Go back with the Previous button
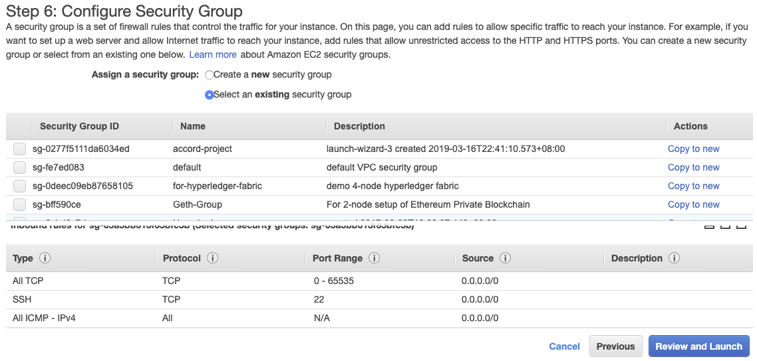The image size is (757, 361). pos(615,346)
